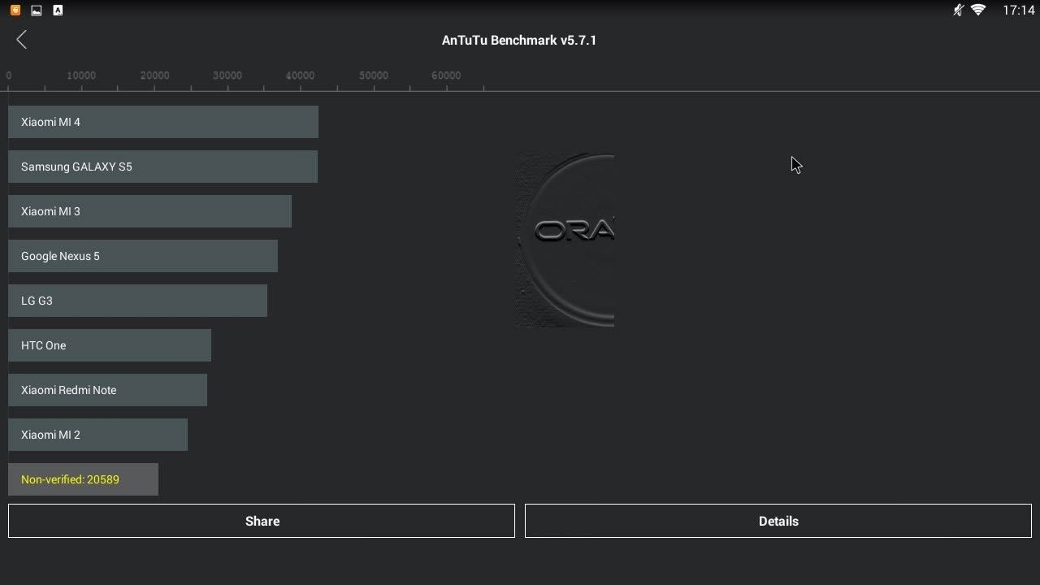Click the image notification icon in status bar
This screenshot has width=1040, height=585.
coord(36,11)
